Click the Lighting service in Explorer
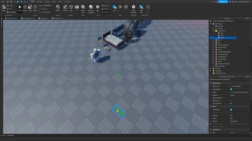 pyautogui.click(x=218, y=70)
